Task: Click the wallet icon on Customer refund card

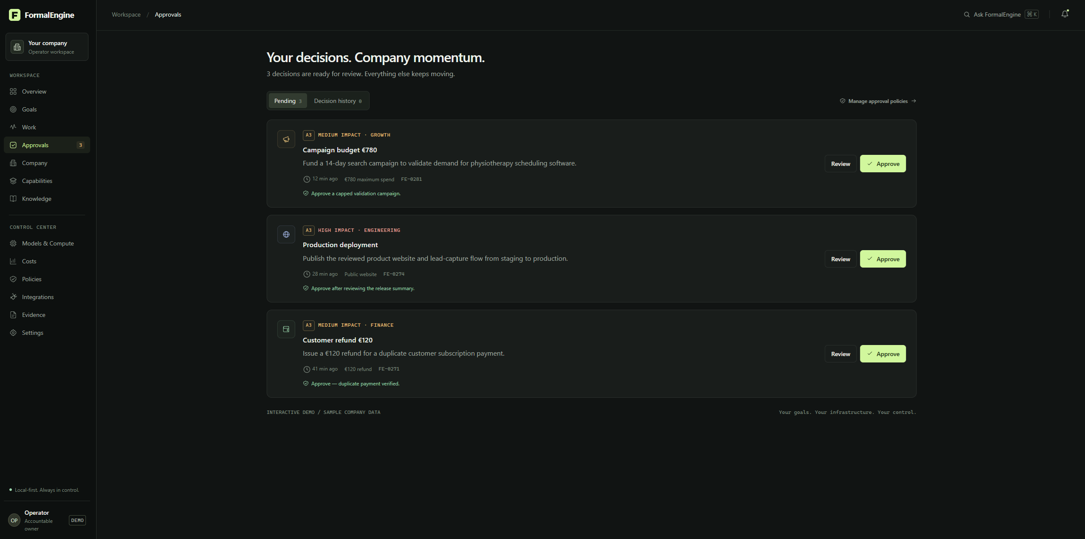Action: pos(286,329)
